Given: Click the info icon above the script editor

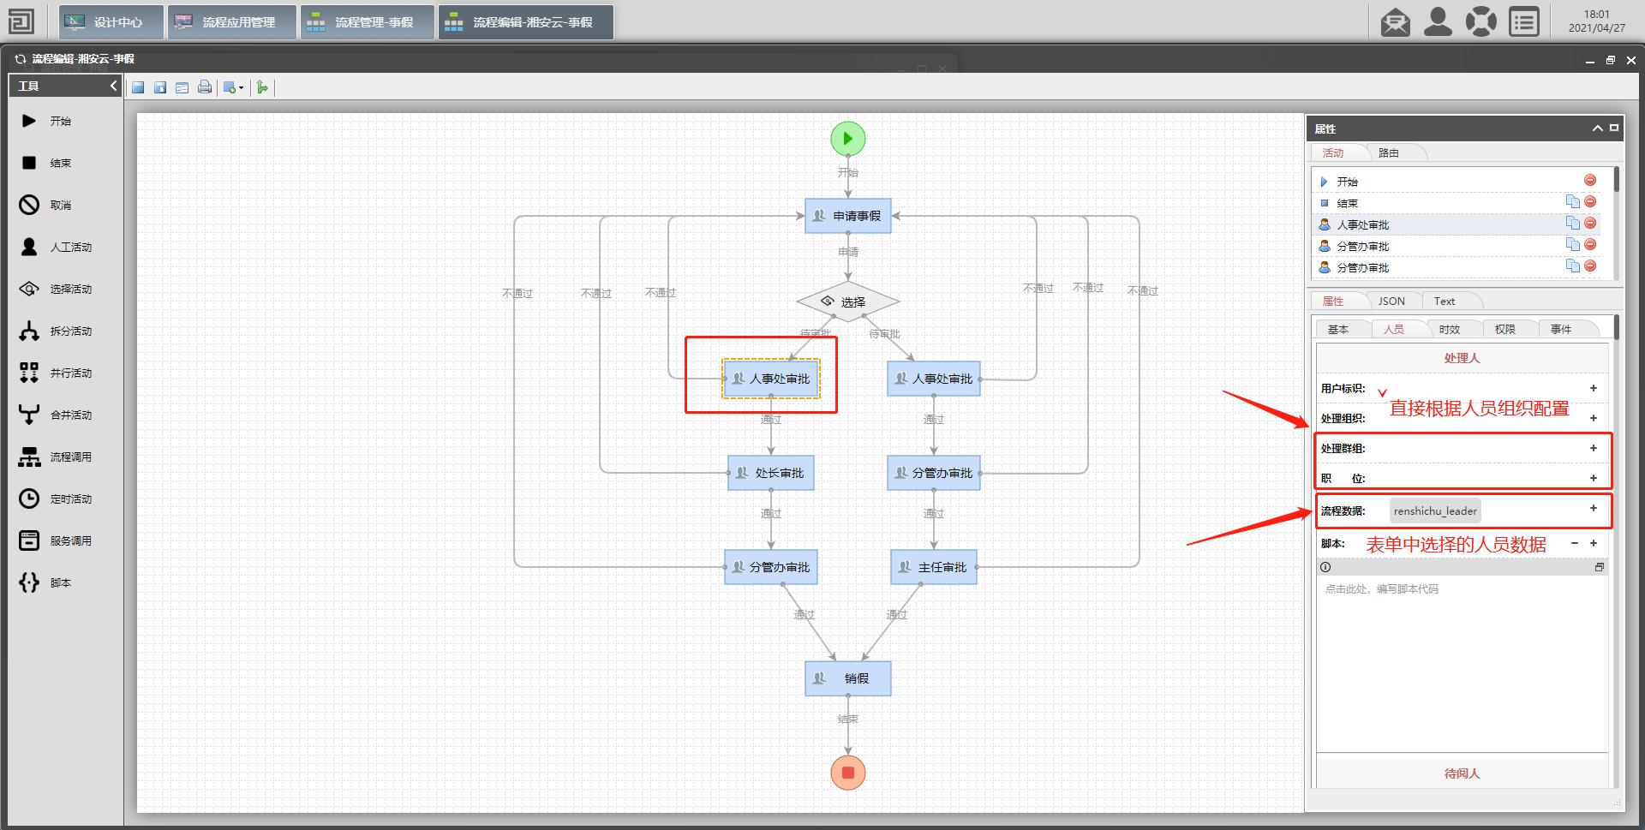Looking at the screenshot, I should coord(1325,567).
